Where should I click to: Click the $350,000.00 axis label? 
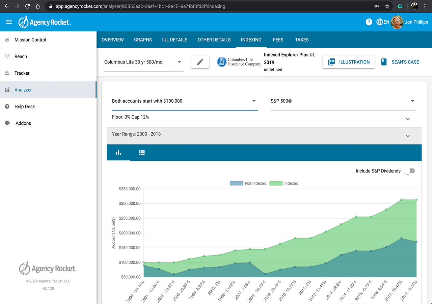(x=130, y=189)
